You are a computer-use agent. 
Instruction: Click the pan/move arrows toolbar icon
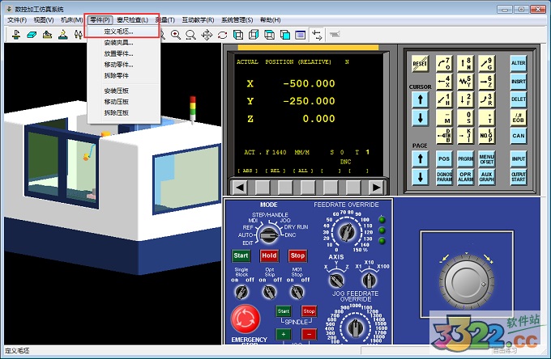pyautogui.click(x=206, y=35)
